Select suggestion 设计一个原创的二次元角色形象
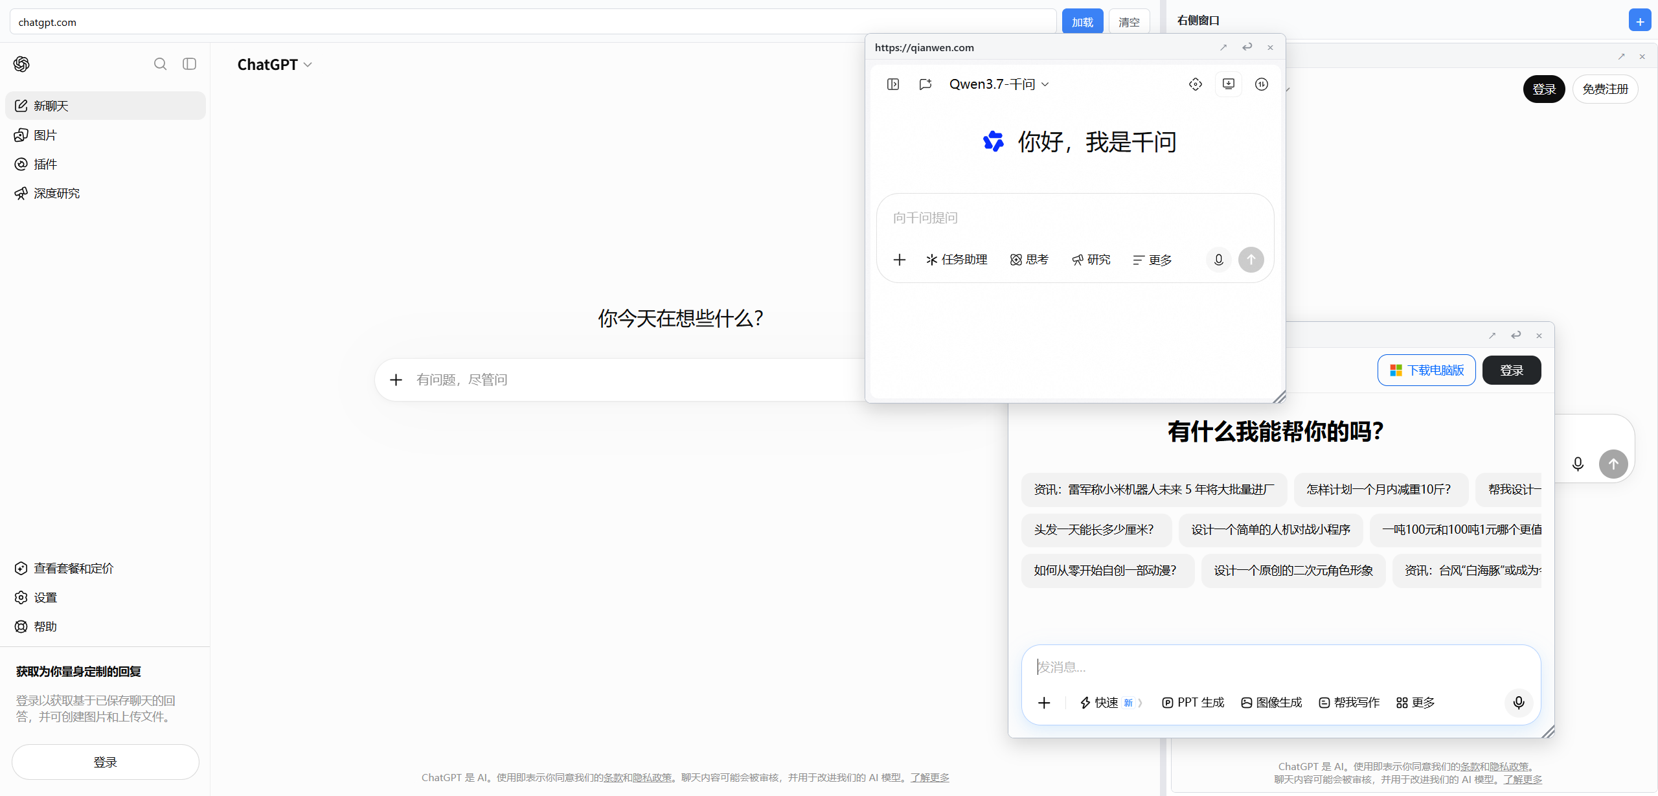1658x796 pixels. point(1293,571)
